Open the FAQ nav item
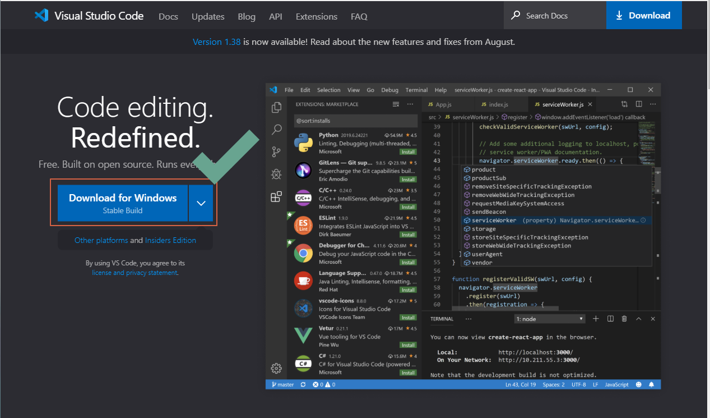Viewport: 710px width, 418px height. [359, 16]
